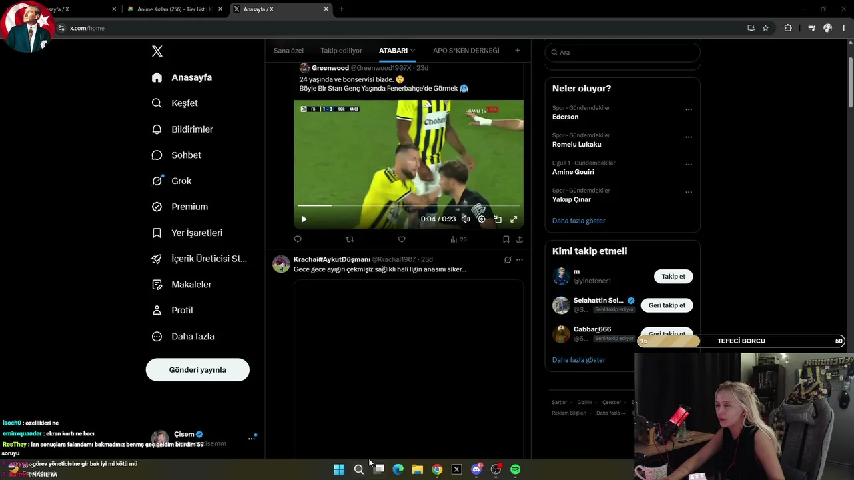Repost Greenwood's post

coord(350,239)
